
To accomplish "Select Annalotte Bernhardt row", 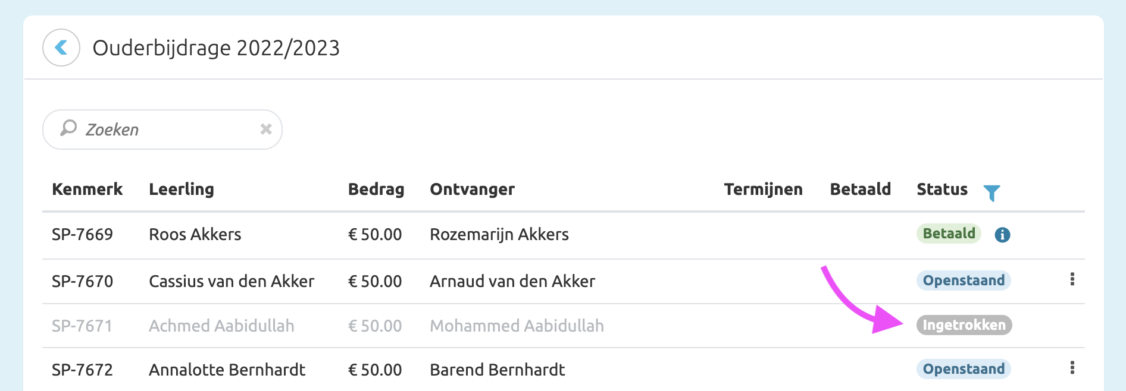I will 227,370.
